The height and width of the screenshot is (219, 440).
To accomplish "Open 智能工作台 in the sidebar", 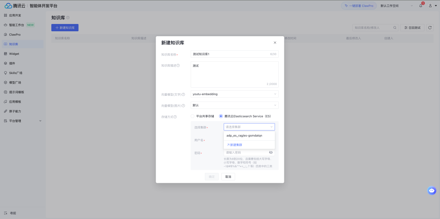I will [22, 25].
